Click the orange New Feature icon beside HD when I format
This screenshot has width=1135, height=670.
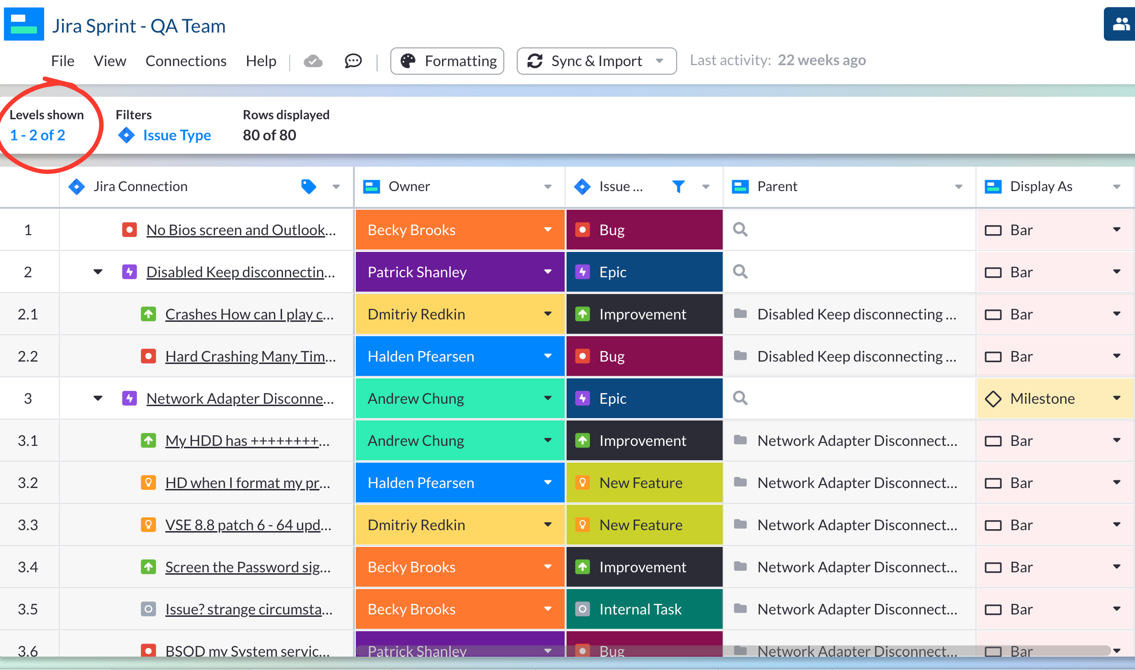tap(148, 483)
